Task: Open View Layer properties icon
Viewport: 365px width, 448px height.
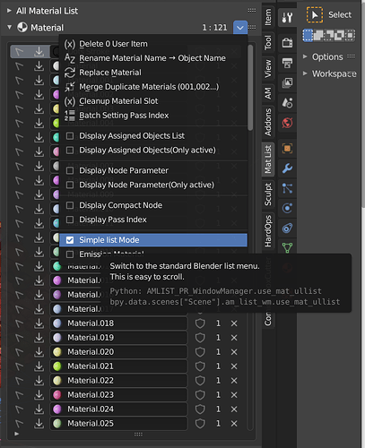Action: pyautogui.click(x=287, y=82)
